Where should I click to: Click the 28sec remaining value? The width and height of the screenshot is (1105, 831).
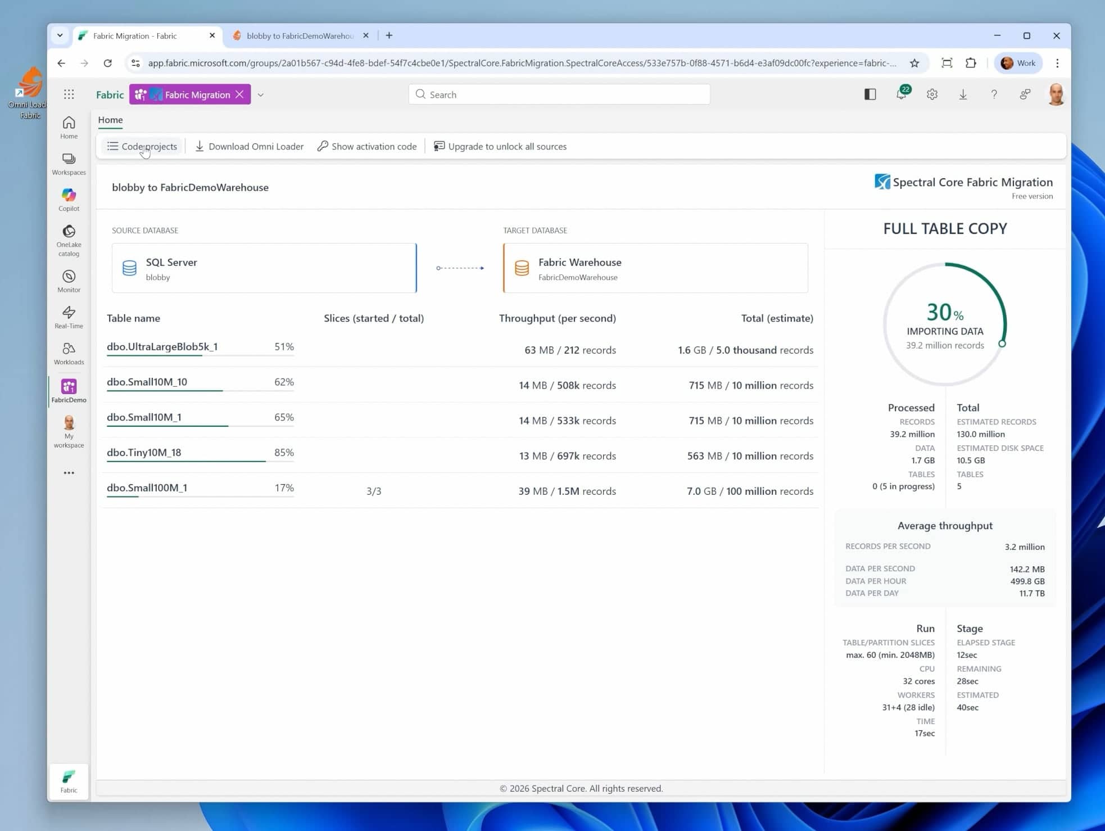[967, 681]
